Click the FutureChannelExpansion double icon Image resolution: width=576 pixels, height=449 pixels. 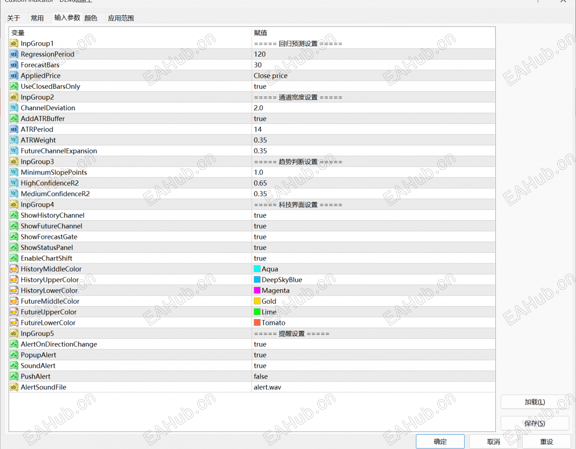[14, 151]
